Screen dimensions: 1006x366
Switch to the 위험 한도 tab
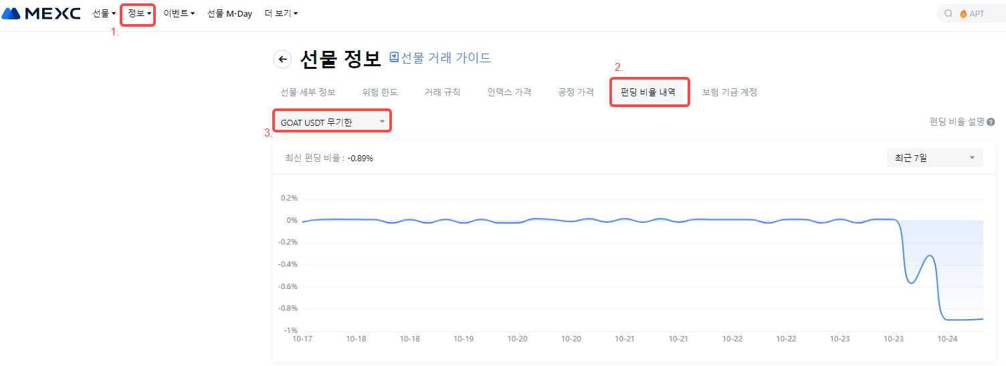[380, 92]
